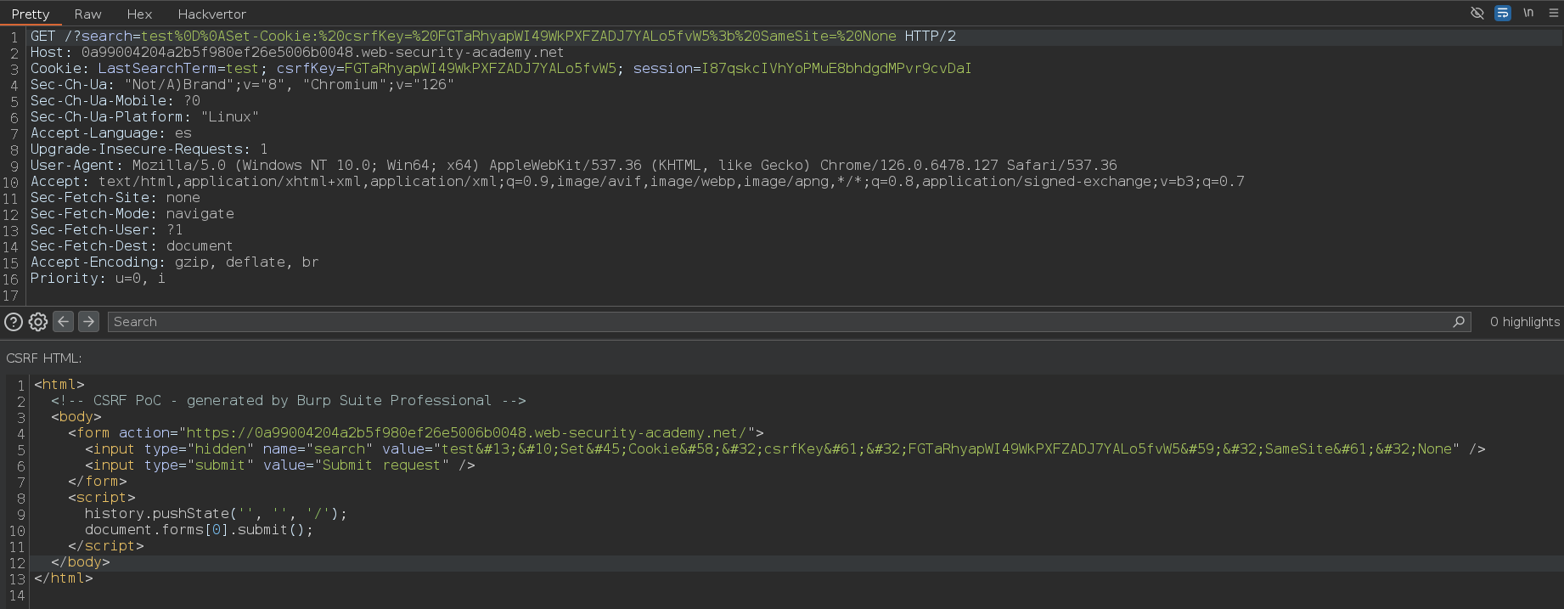1564x609 pixels.
Task: Click the Sec-Fetch-Site: none line
Action: pos(115,198)
